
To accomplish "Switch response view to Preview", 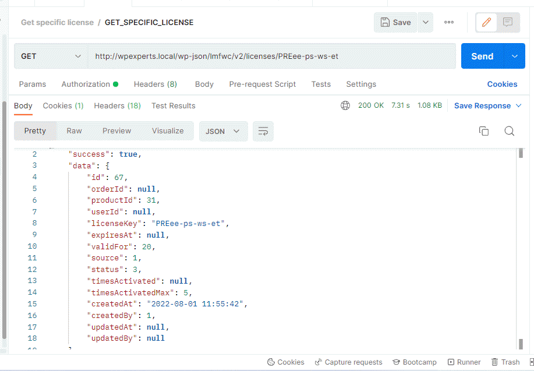I will 117,131.
